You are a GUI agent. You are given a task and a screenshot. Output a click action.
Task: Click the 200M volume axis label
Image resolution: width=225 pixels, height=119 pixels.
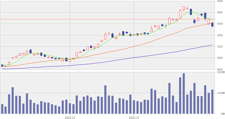(x=220, y=72)
